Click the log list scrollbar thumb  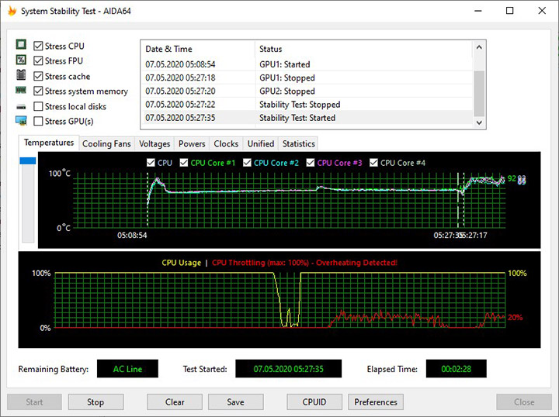479,93
